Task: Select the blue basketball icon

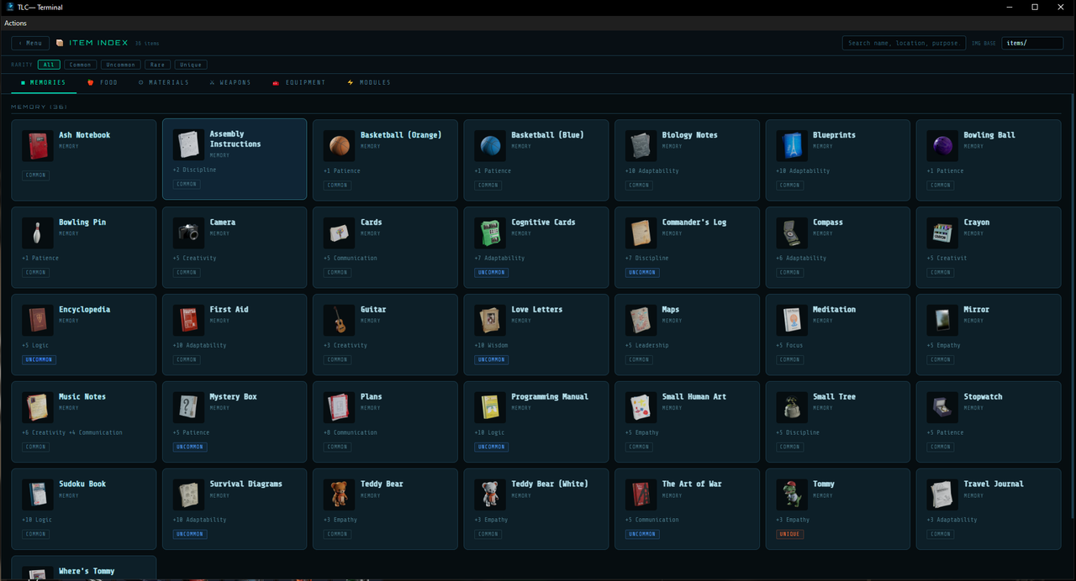Action: (x=490, y=146)
